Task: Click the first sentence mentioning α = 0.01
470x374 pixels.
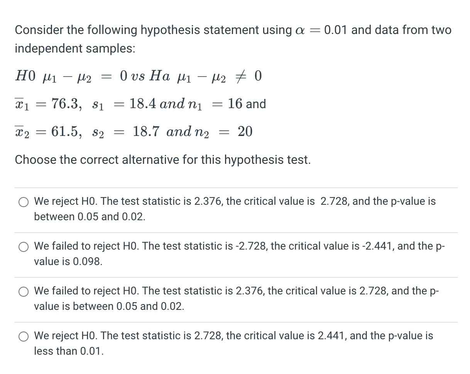Action: click(x=232, y=30)
